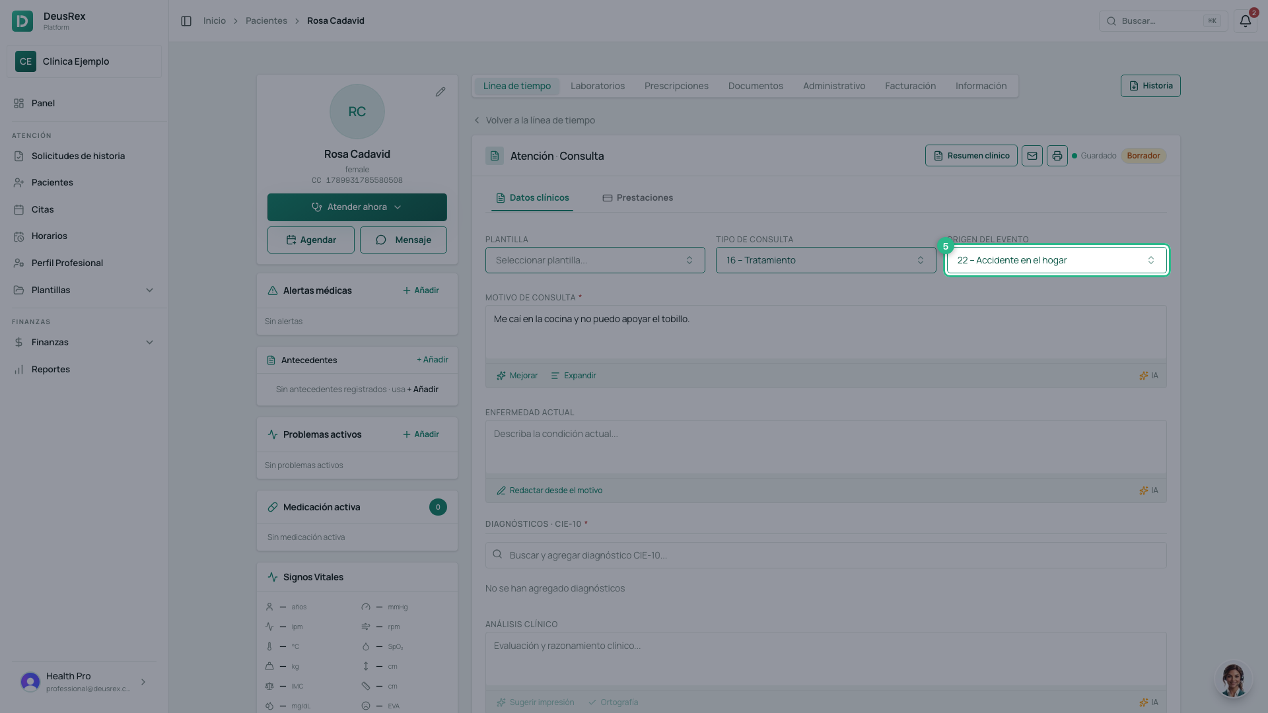Expand Plantillas submenu
The image size is (1268, 713).
pos(85,290)
